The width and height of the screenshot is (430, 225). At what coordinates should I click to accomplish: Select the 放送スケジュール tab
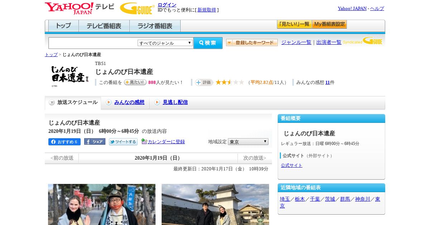pyautogui.click(x=73, y=102)
